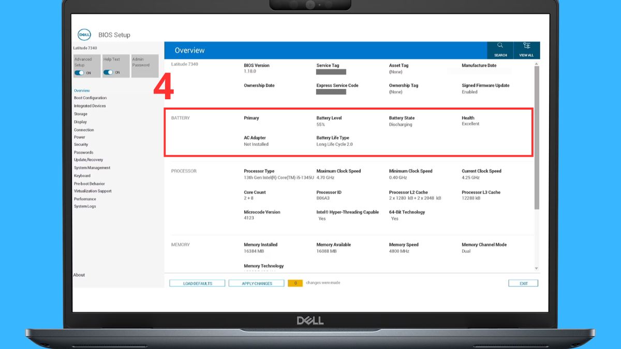This screenshot has height=349, width=621.
Task: Click Memory Channel Mode Dual value
Action: point(466,251)
